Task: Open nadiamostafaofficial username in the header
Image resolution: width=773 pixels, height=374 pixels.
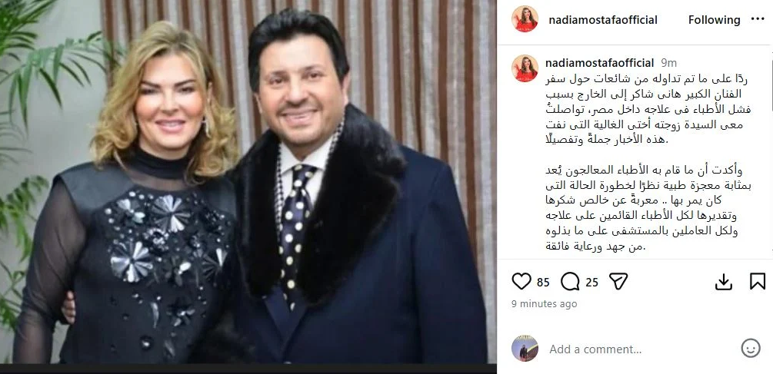Action: coord(603,20)
